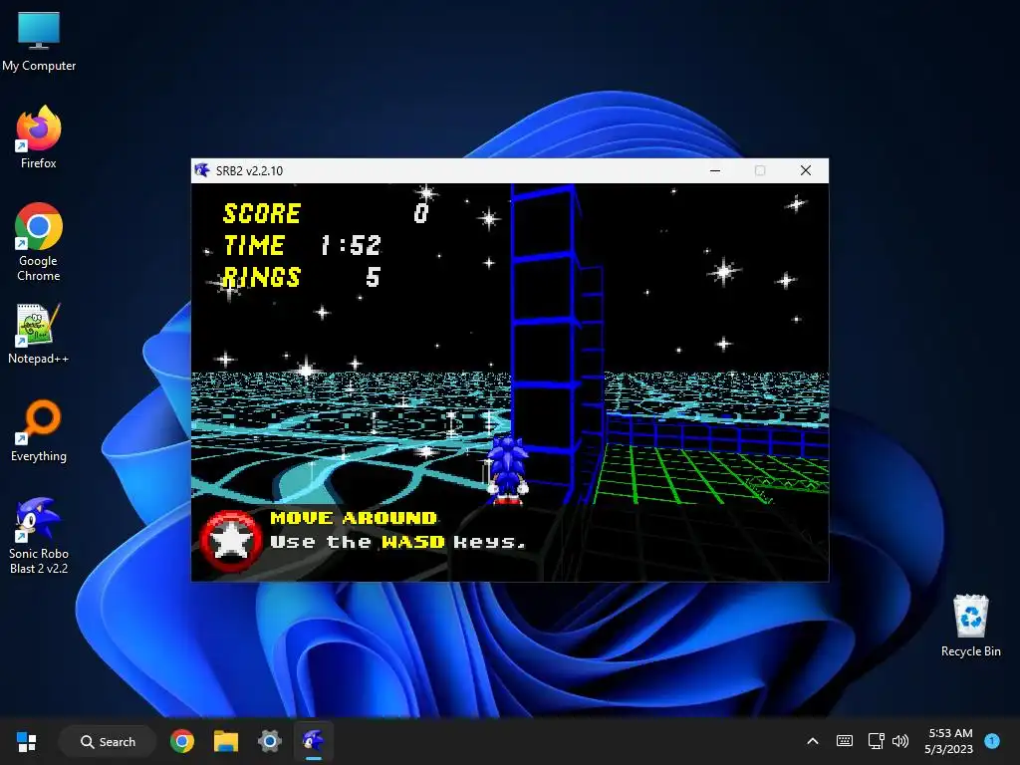Click the MOVE AROUND tutorial heading

pyautogui.click(x=354, y=518)
